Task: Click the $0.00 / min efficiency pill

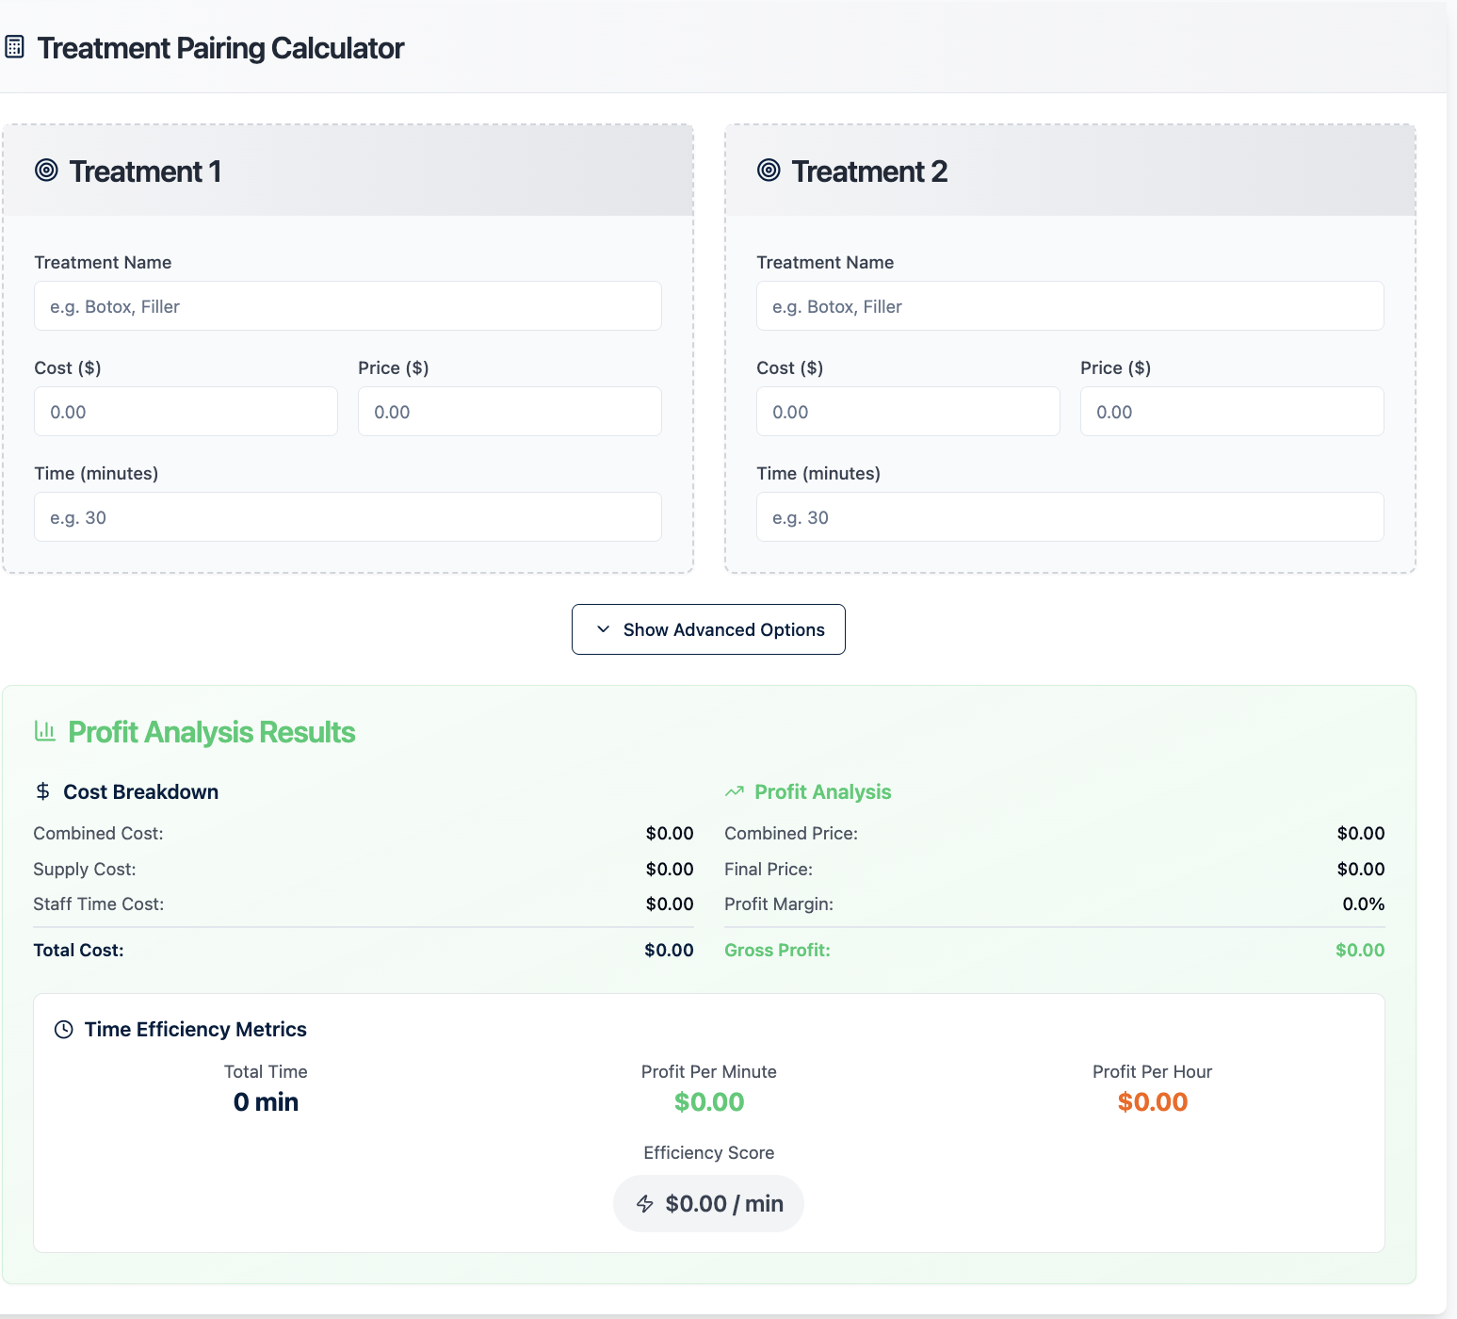Action: 708,1203
